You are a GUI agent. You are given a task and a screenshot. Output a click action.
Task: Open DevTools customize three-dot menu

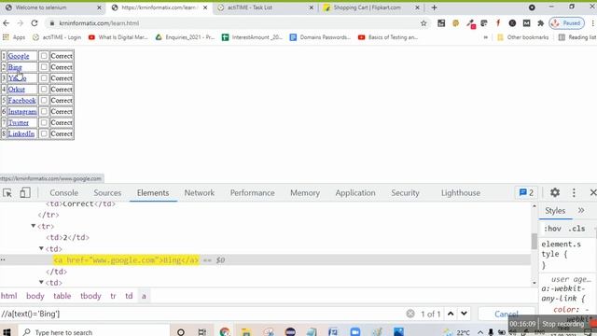coord(574,193)
